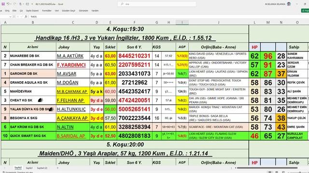Open the Gözden Geçir ribbon tab

pyautogui.click(x=69, y=11)
